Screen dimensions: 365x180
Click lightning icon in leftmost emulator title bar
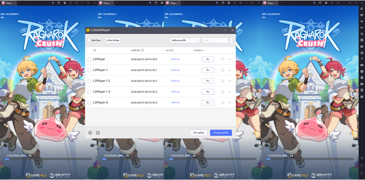53,3
